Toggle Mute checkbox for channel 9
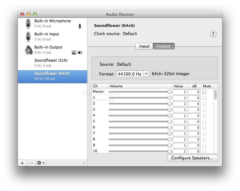The width and height of the screenshot is (240, 191). [x=204, y=146]
